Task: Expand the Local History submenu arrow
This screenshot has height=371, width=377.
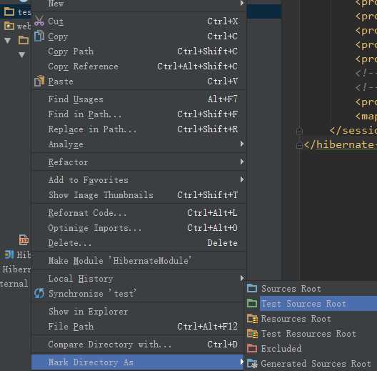Action: click(242, 278)
